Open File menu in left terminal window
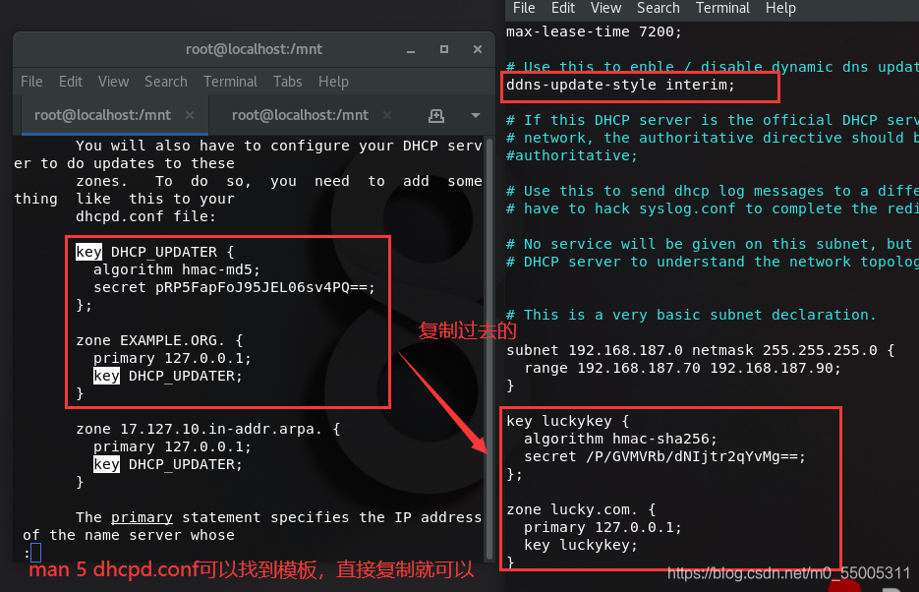The width and height of the screenshot is (919, 592). (31, 82)
